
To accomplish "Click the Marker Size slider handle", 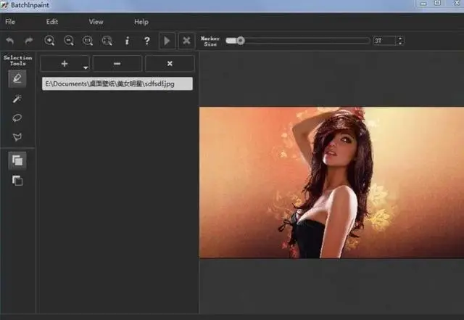I will 241,41.
